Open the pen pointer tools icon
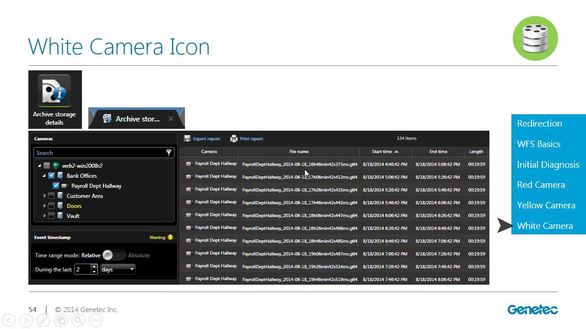 [x=43, y=321]
